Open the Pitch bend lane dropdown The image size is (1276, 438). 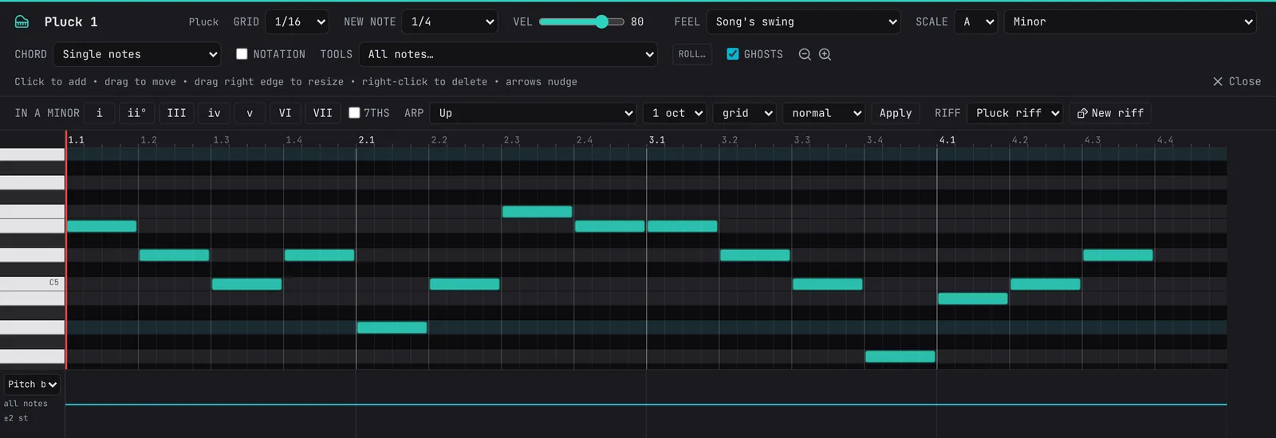[x=32, y=385]
